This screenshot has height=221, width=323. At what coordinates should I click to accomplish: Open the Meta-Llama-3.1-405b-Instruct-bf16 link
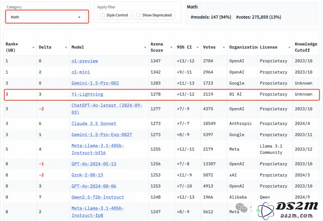click(97, 149)
